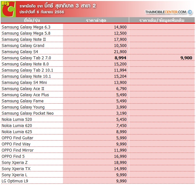Click the 5,490 price for Ace Plus
The image size is (196, 185).
pos(121,95)
